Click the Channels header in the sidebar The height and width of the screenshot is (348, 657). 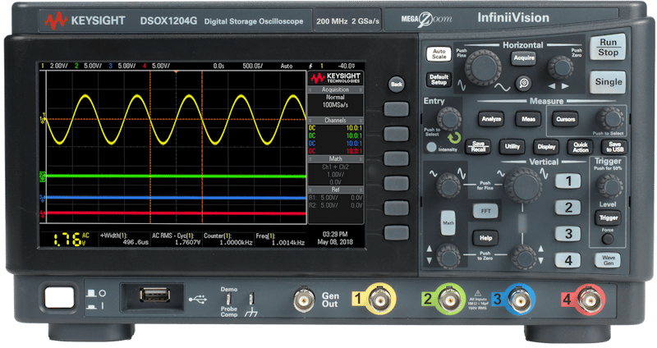[335, 120]
